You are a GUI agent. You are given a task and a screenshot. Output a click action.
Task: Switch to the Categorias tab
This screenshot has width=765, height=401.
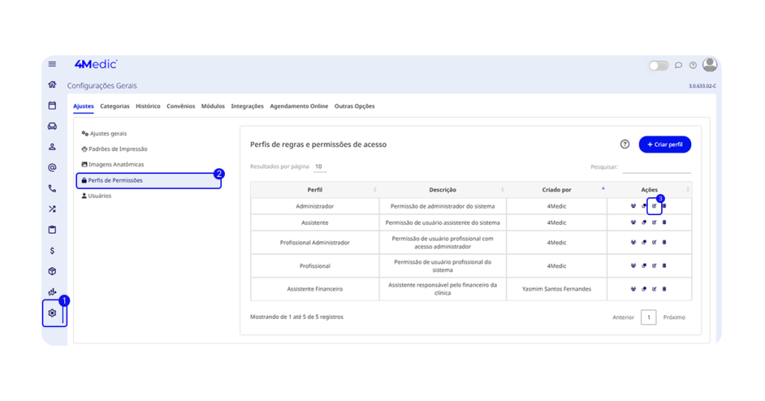tap(114, 106)
